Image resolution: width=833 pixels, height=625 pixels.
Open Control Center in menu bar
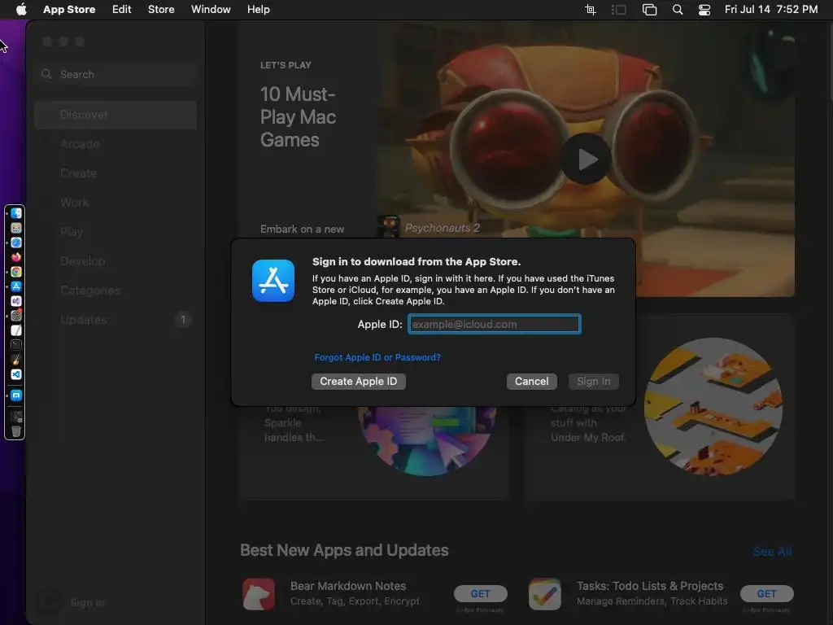click(704, 10)
